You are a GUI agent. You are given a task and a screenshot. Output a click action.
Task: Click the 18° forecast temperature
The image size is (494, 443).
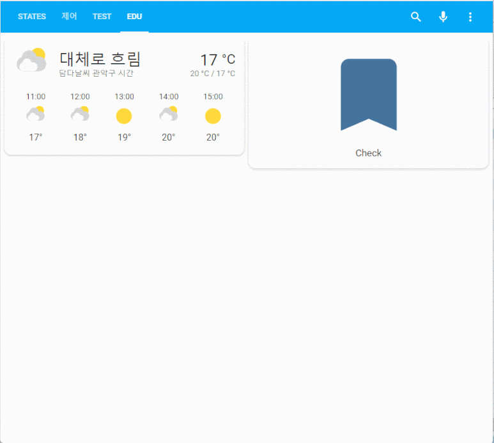click(80, 137)
